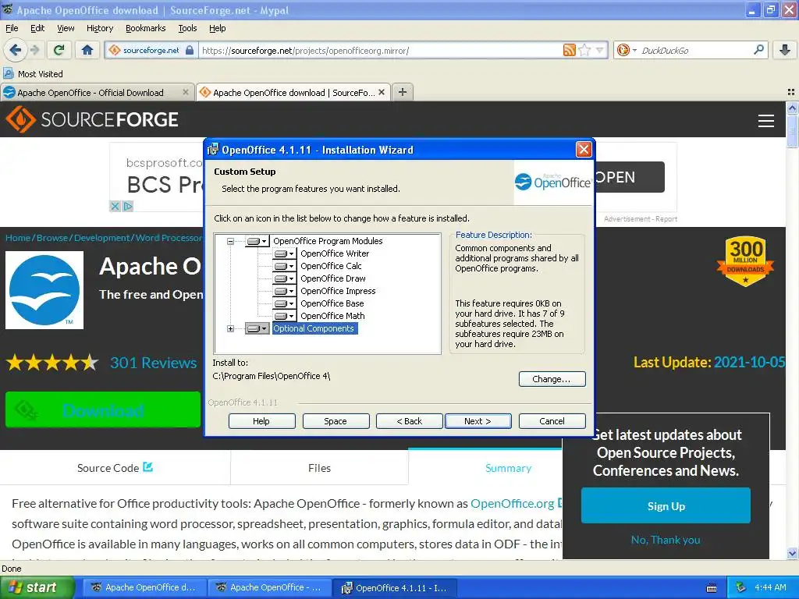The height and width of the screenshot is (599, 799).
Task: Open the 301 Reviews link
Action: point(154,363)
